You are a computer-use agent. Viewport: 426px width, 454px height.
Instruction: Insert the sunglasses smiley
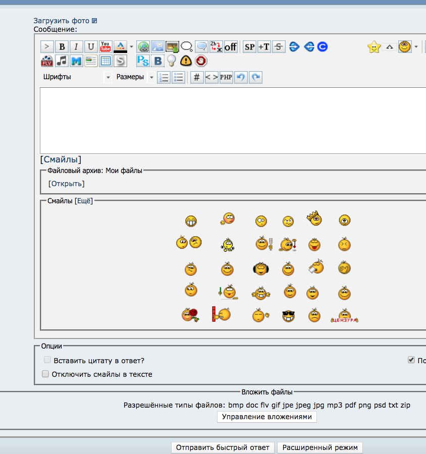point(288,316)
